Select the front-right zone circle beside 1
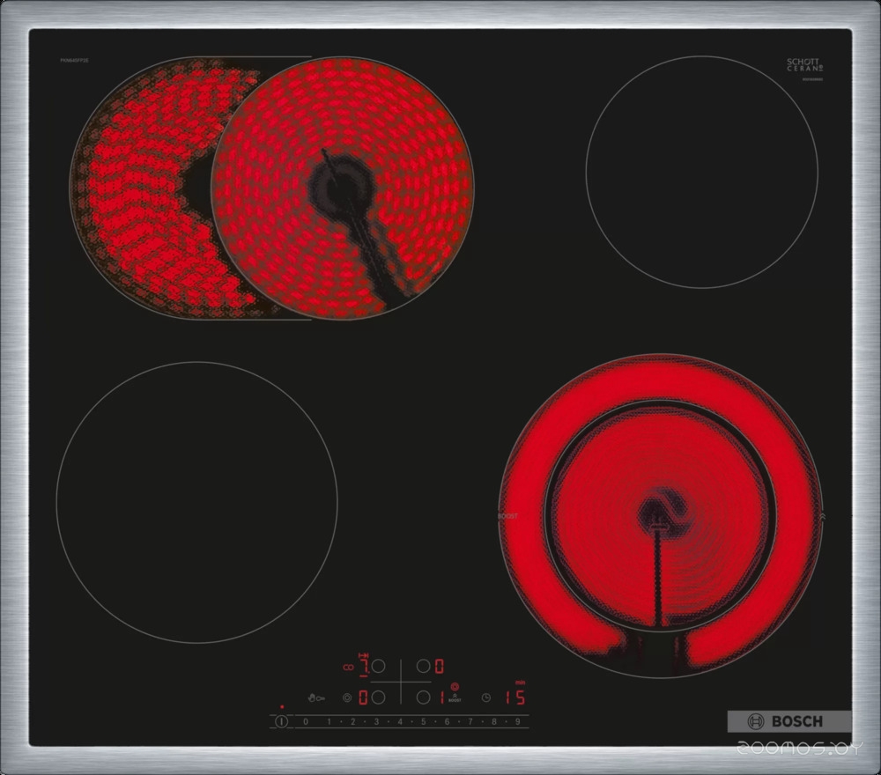Image resolution: width=881 pixels, height=775 pixels. click(424, 697)
